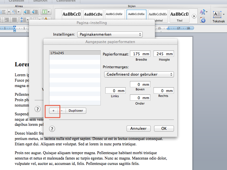This screenshot has height=170, width=227.
Task: Click the columns icon
Action: [x=45, y=12]
